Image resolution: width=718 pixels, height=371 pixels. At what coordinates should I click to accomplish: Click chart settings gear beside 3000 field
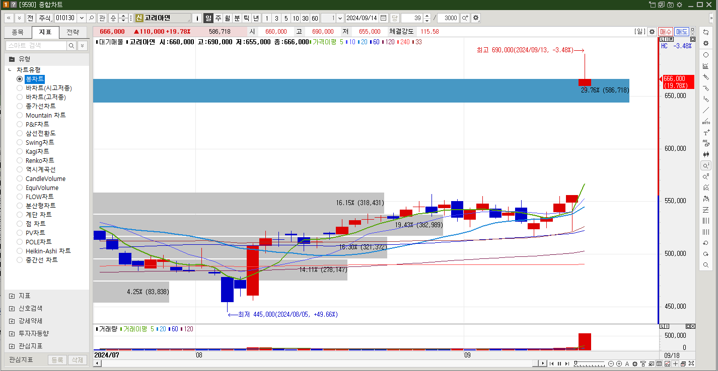click(x=476, y=18)
